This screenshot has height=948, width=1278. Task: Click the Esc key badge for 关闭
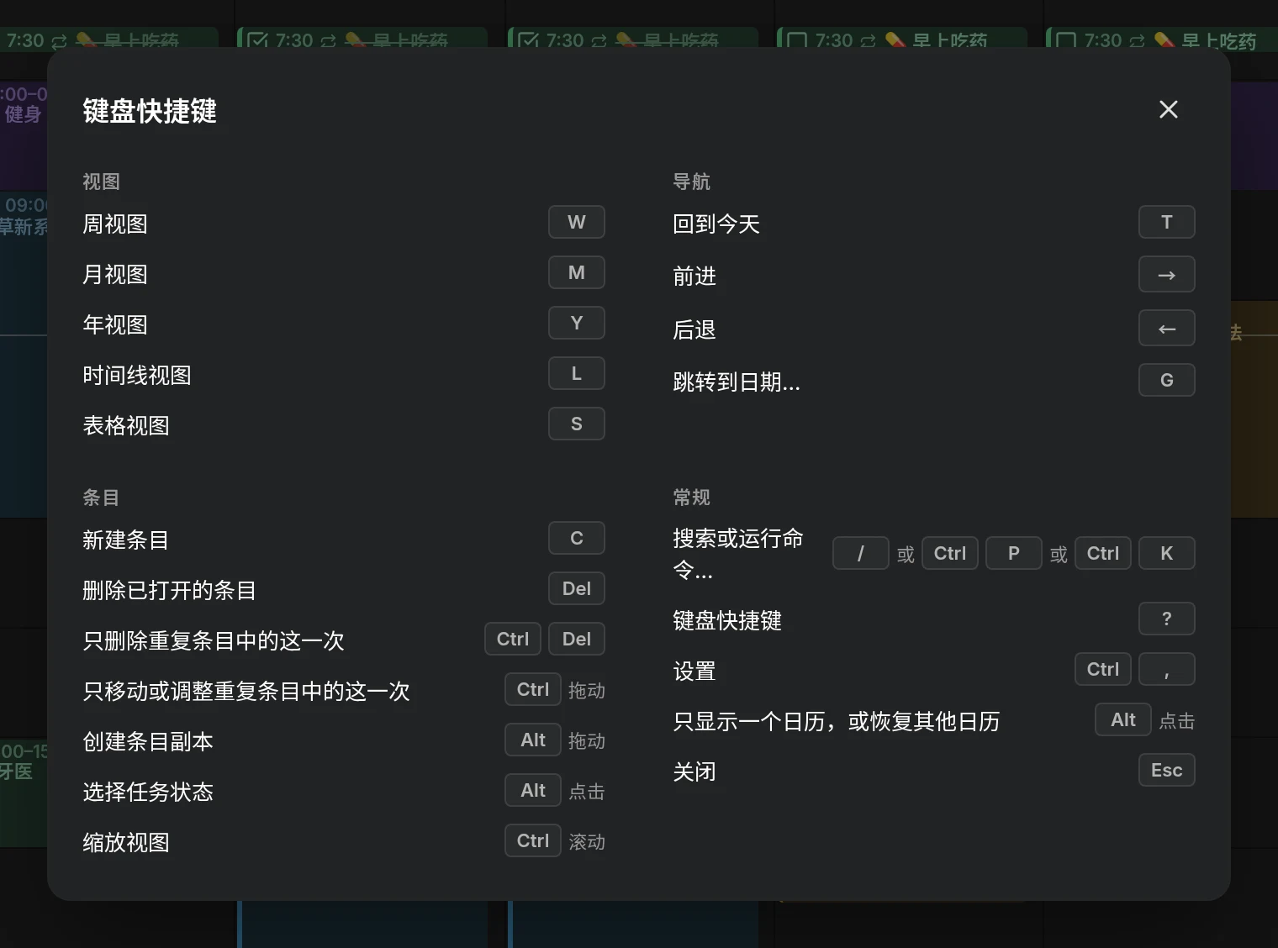click(x=1167, y=771)
